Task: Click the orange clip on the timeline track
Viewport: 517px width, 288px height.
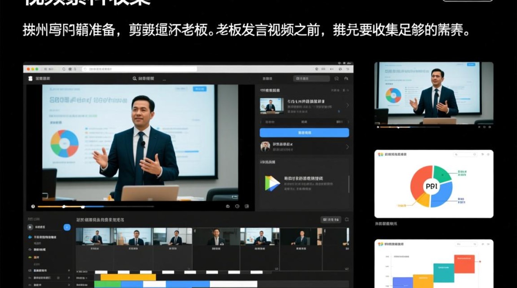Action: [128, 277]
